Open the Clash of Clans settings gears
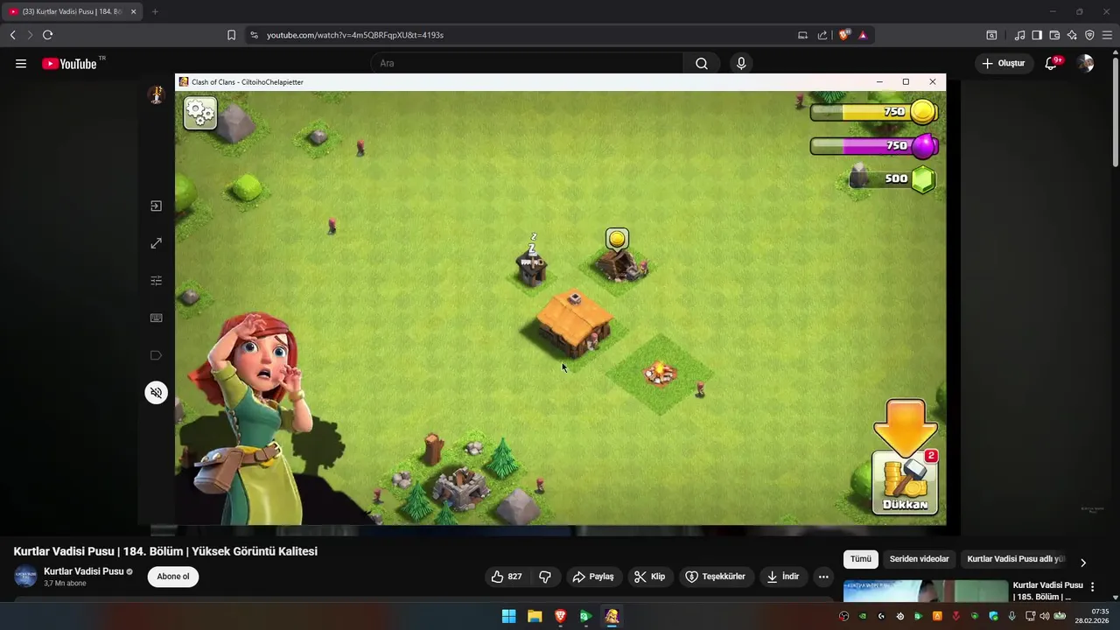Image resolution: width=1120 pixels, height=630 pixels. (200, 113)
